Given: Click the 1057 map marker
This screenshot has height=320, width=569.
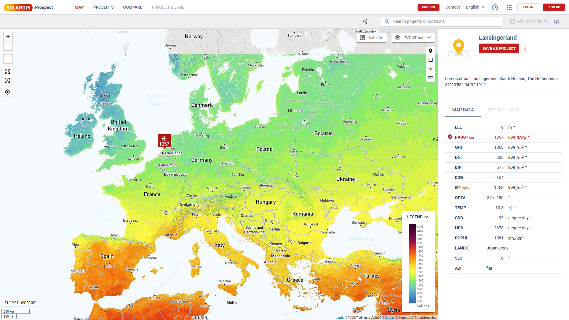Looking at the screenshot, I should (x=164, y=141).
